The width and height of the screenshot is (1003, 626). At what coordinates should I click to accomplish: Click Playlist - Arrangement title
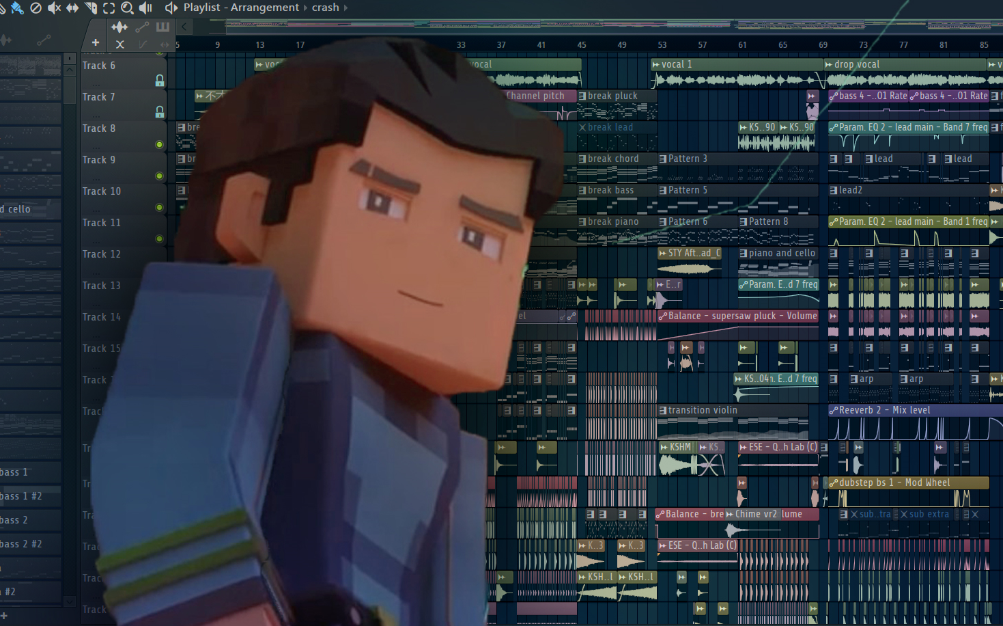click(x=241, y=8)
